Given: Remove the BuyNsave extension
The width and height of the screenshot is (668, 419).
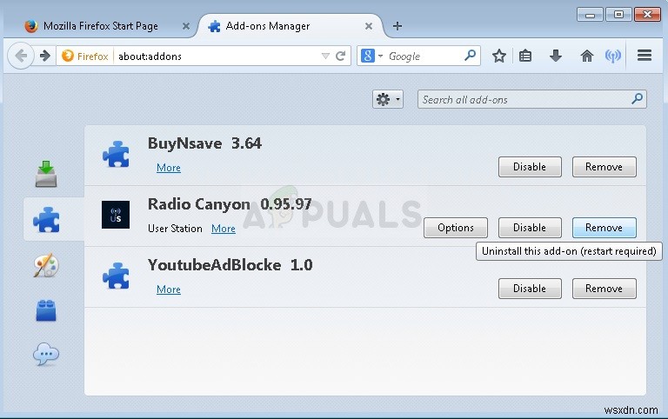Looking at the screenshot, I should [605, 167].
